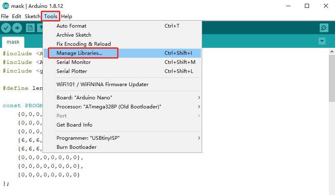Click the New sketch toolbar icon
The image size is (335, 195).
click(x=30, y=28)
